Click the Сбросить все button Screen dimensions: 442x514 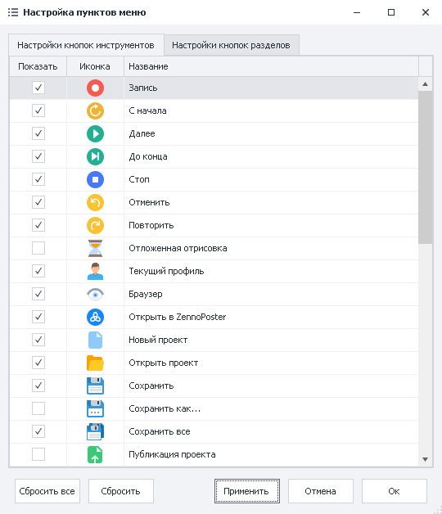47,491
